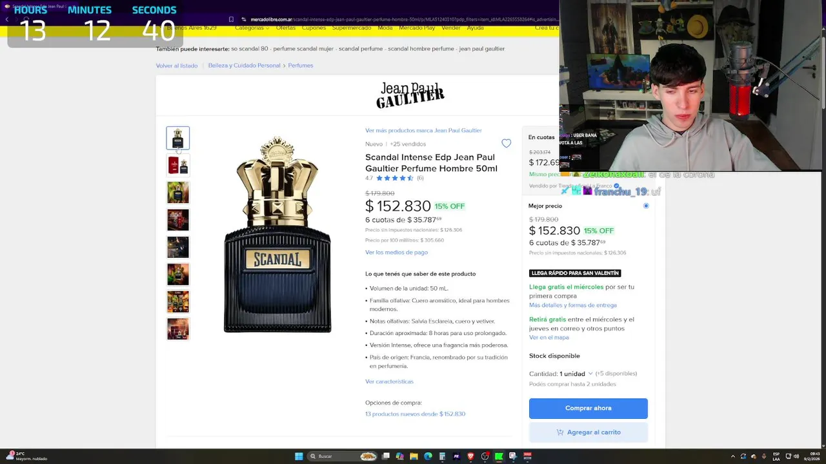The image size is (826, 464).
Task: Select the eighth product thumbnail
Action: point(178,329)
